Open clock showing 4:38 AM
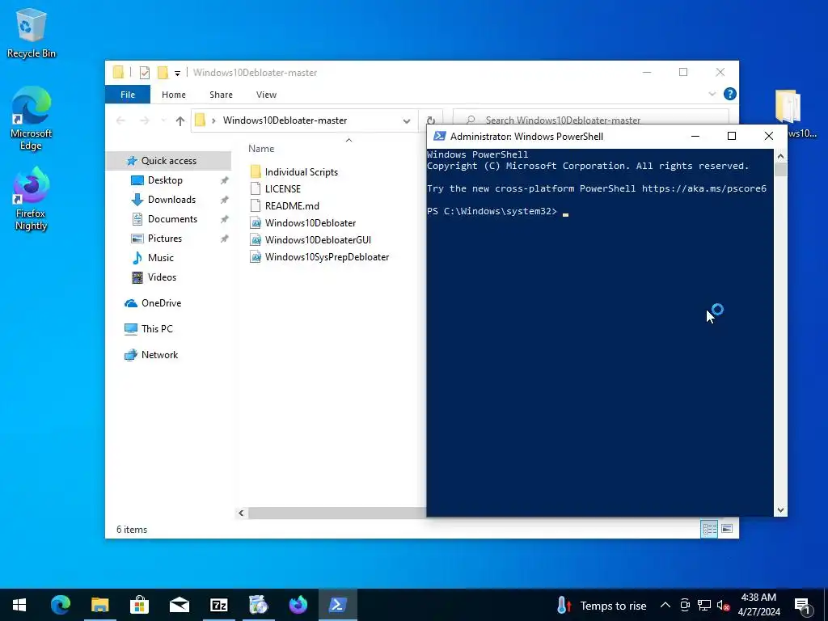This screenshot has width=828, height=621. click(758, 605)
